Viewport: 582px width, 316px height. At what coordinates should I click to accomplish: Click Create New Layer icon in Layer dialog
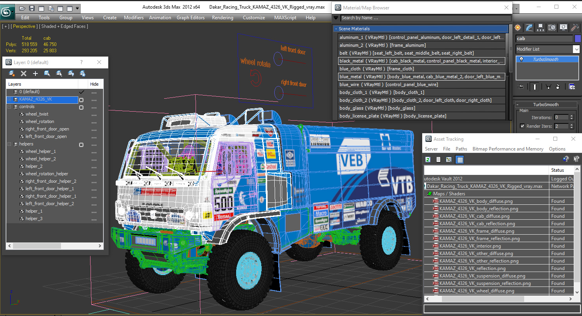click(12, 73)
